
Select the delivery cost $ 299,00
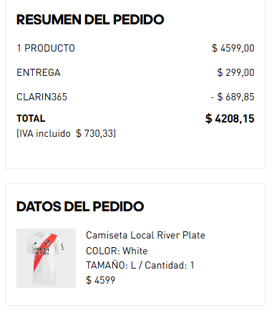click(x=235, y=72)
